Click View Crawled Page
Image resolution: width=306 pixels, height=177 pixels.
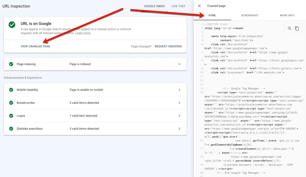[x=35, y=46]
